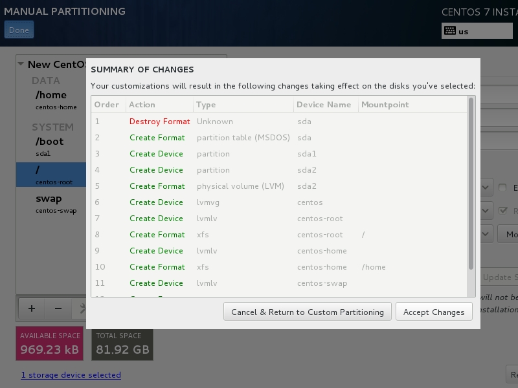Select the /home mount point entry

51,100
